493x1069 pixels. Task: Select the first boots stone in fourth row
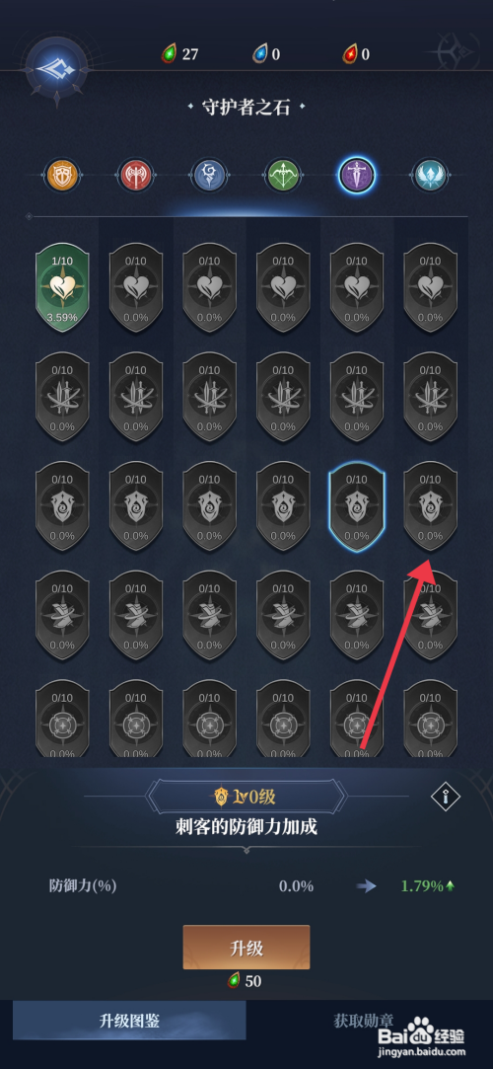[x=62, y=616]
